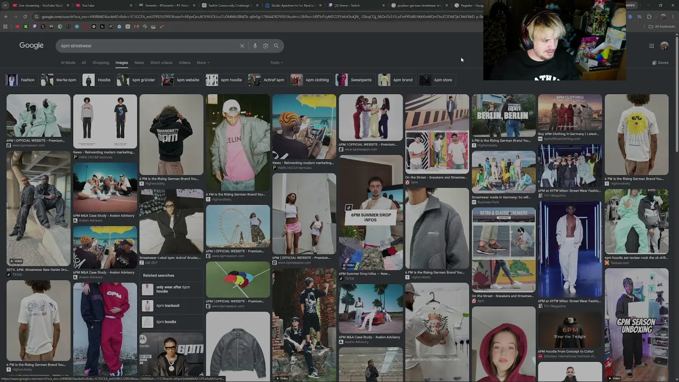
Task: Open the white tee with yellow sun print
Action: tap(637, 135)
